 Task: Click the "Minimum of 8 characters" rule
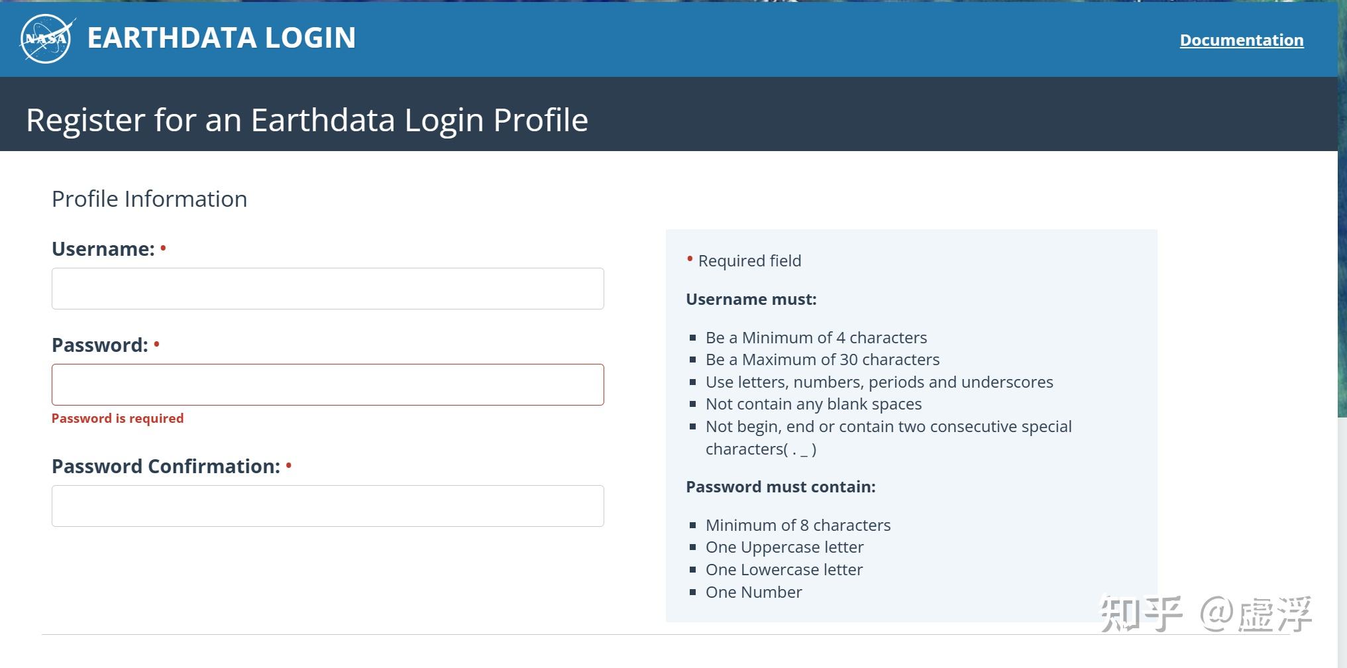pos(798,526)
